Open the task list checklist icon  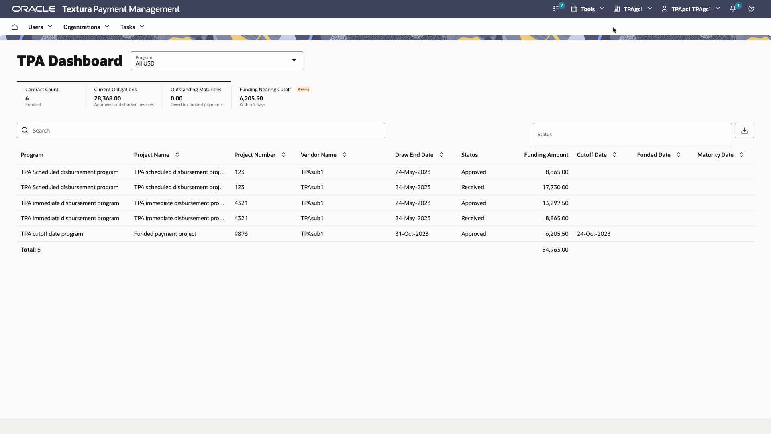tap(557, 9)
